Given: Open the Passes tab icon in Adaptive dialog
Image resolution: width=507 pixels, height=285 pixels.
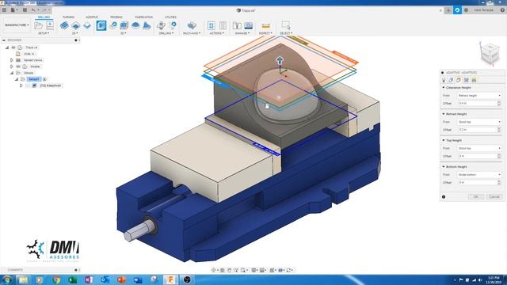Looking at the screenshot, I should coord(467,80).
